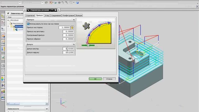Switch to the Соединения tab
The height and width of the screenshot is (112, 199).
(56, 16)
